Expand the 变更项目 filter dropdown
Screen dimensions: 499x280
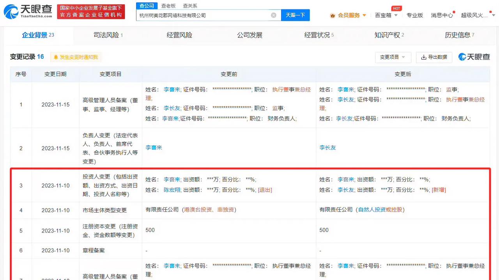pos(393,57)
